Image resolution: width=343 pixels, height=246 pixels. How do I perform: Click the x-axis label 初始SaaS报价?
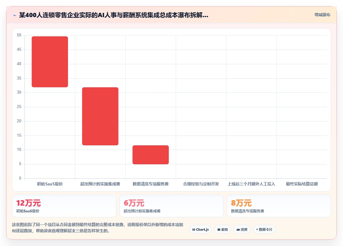pyautogui.click(x=50, y=184)
